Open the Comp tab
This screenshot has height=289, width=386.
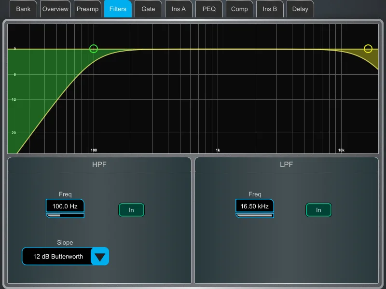point(239,9)
